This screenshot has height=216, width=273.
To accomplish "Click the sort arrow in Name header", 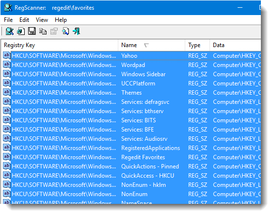I will (146, 45).
